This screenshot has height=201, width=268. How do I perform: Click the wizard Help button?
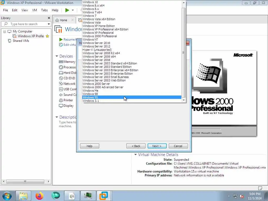pos(90,146)
